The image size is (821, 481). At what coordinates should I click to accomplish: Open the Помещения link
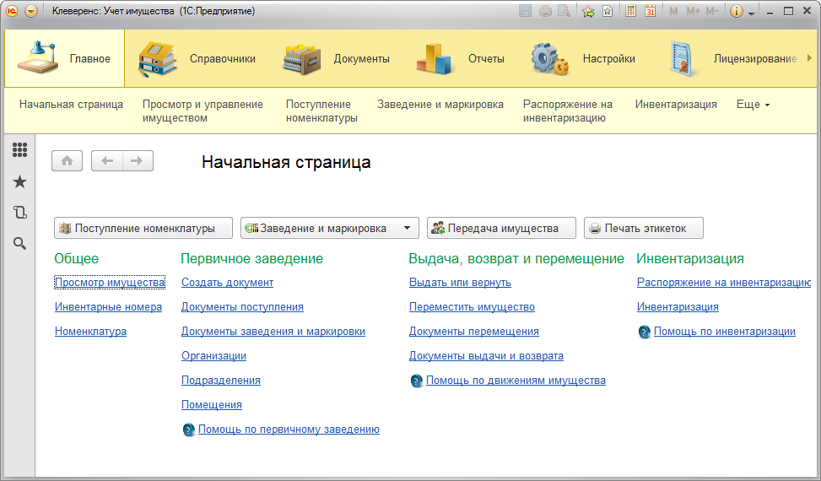(212, 404)
